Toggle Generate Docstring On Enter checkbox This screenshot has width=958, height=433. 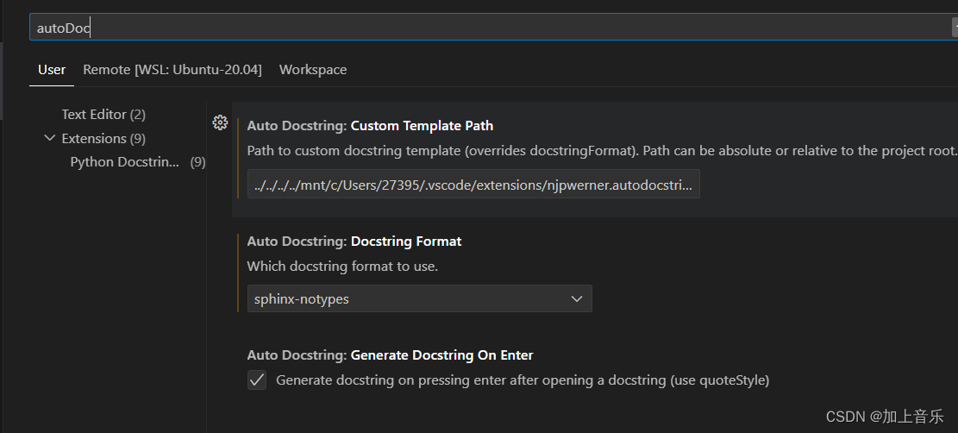tap(257, 380)
